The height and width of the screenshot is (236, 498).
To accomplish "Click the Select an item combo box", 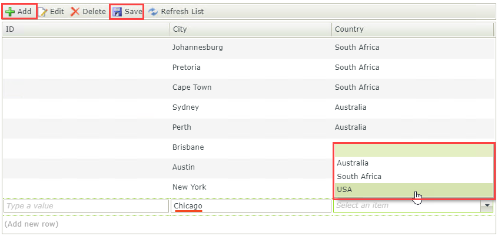I will (406, 205).
